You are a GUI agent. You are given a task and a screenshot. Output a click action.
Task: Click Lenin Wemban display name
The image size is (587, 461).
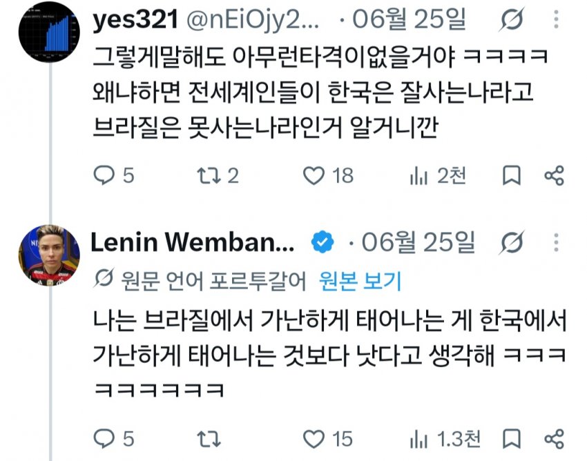point(193,242)
